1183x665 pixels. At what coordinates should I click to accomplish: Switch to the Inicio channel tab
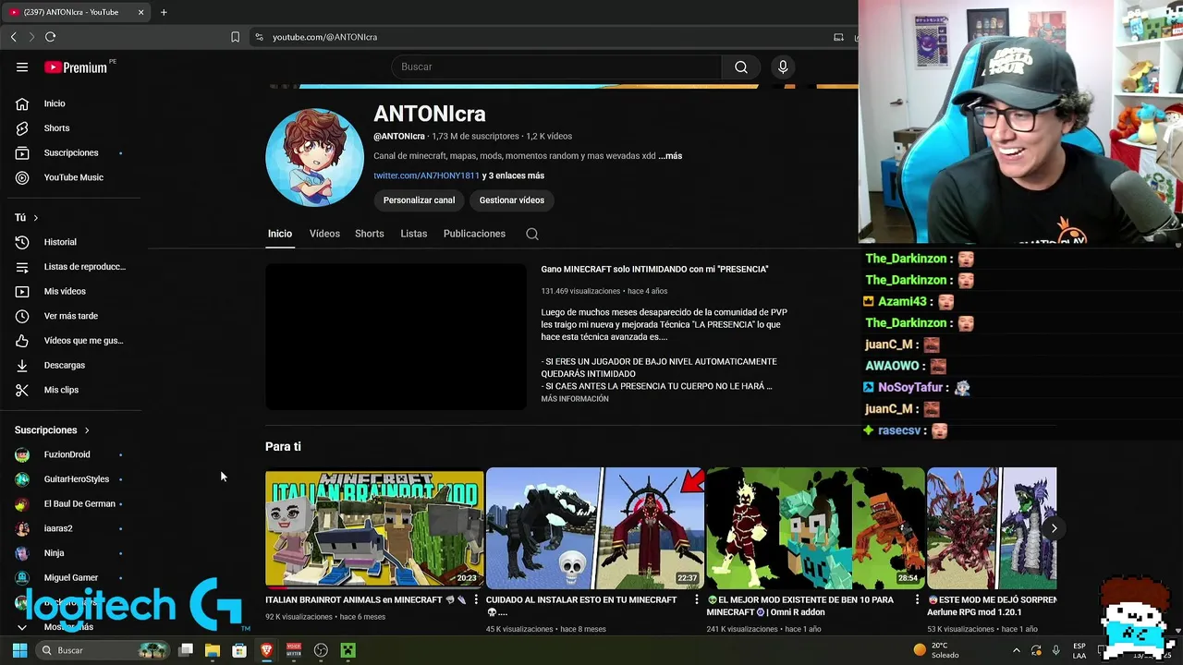[280, 234]
